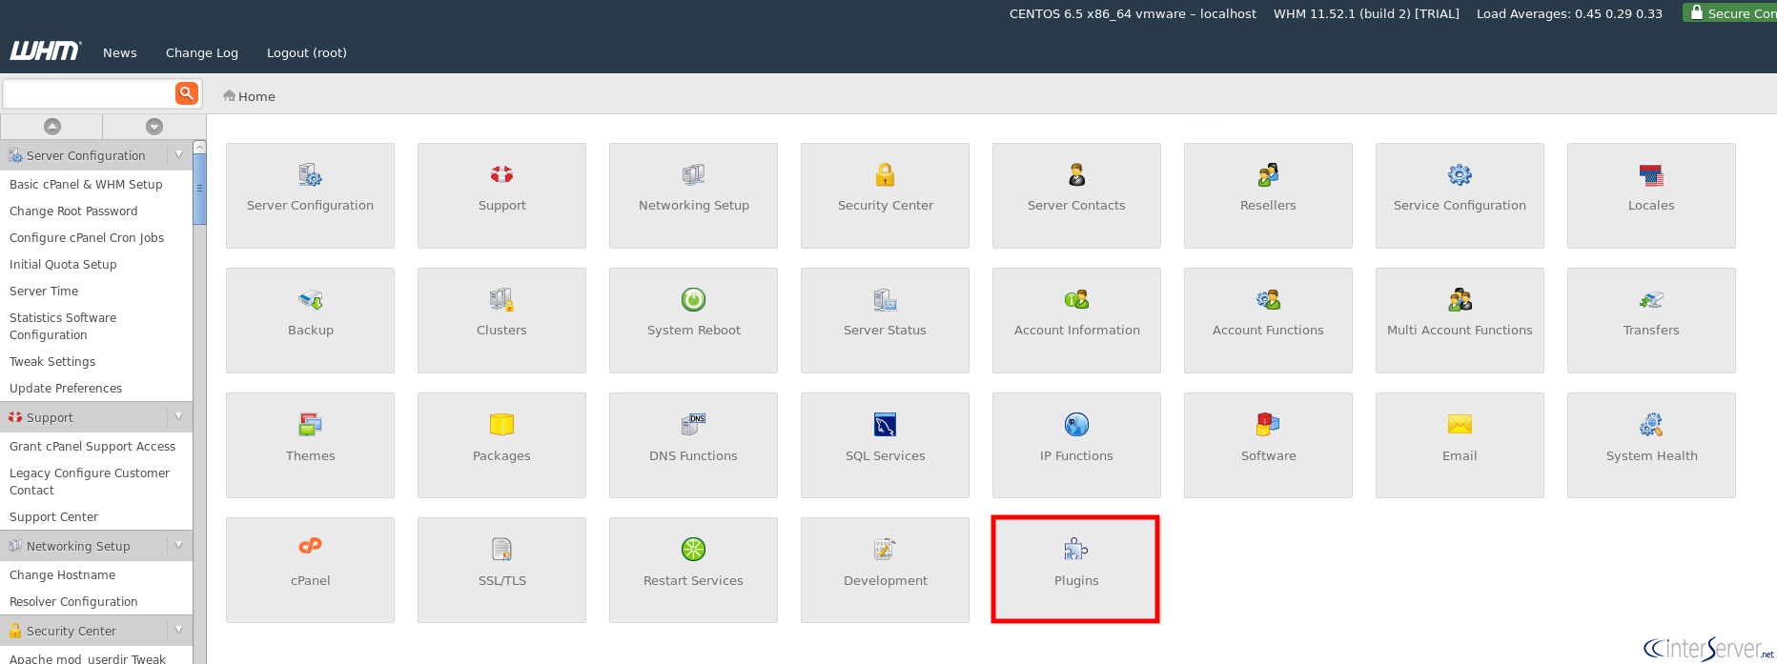
Task: Open the System Health tile
Action: point(1651,445)
